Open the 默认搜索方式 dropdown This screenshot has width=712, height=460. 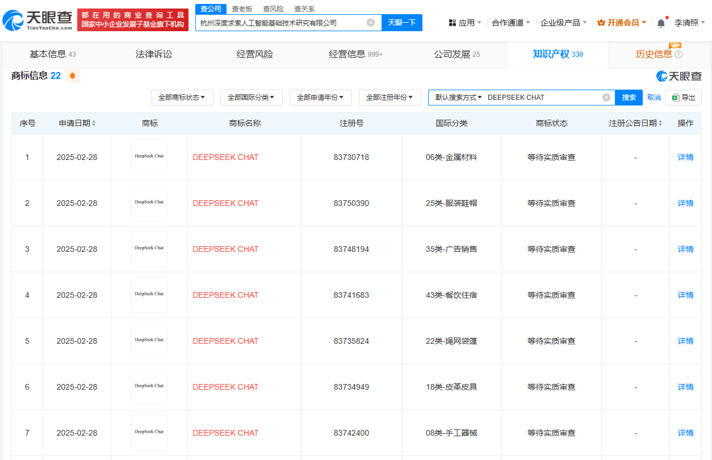tap(458, 97)
